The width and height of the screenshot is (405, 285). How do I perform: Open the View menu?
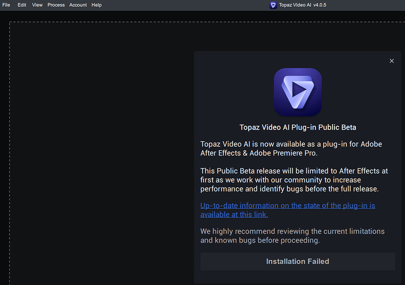click(x=37, y=5)
